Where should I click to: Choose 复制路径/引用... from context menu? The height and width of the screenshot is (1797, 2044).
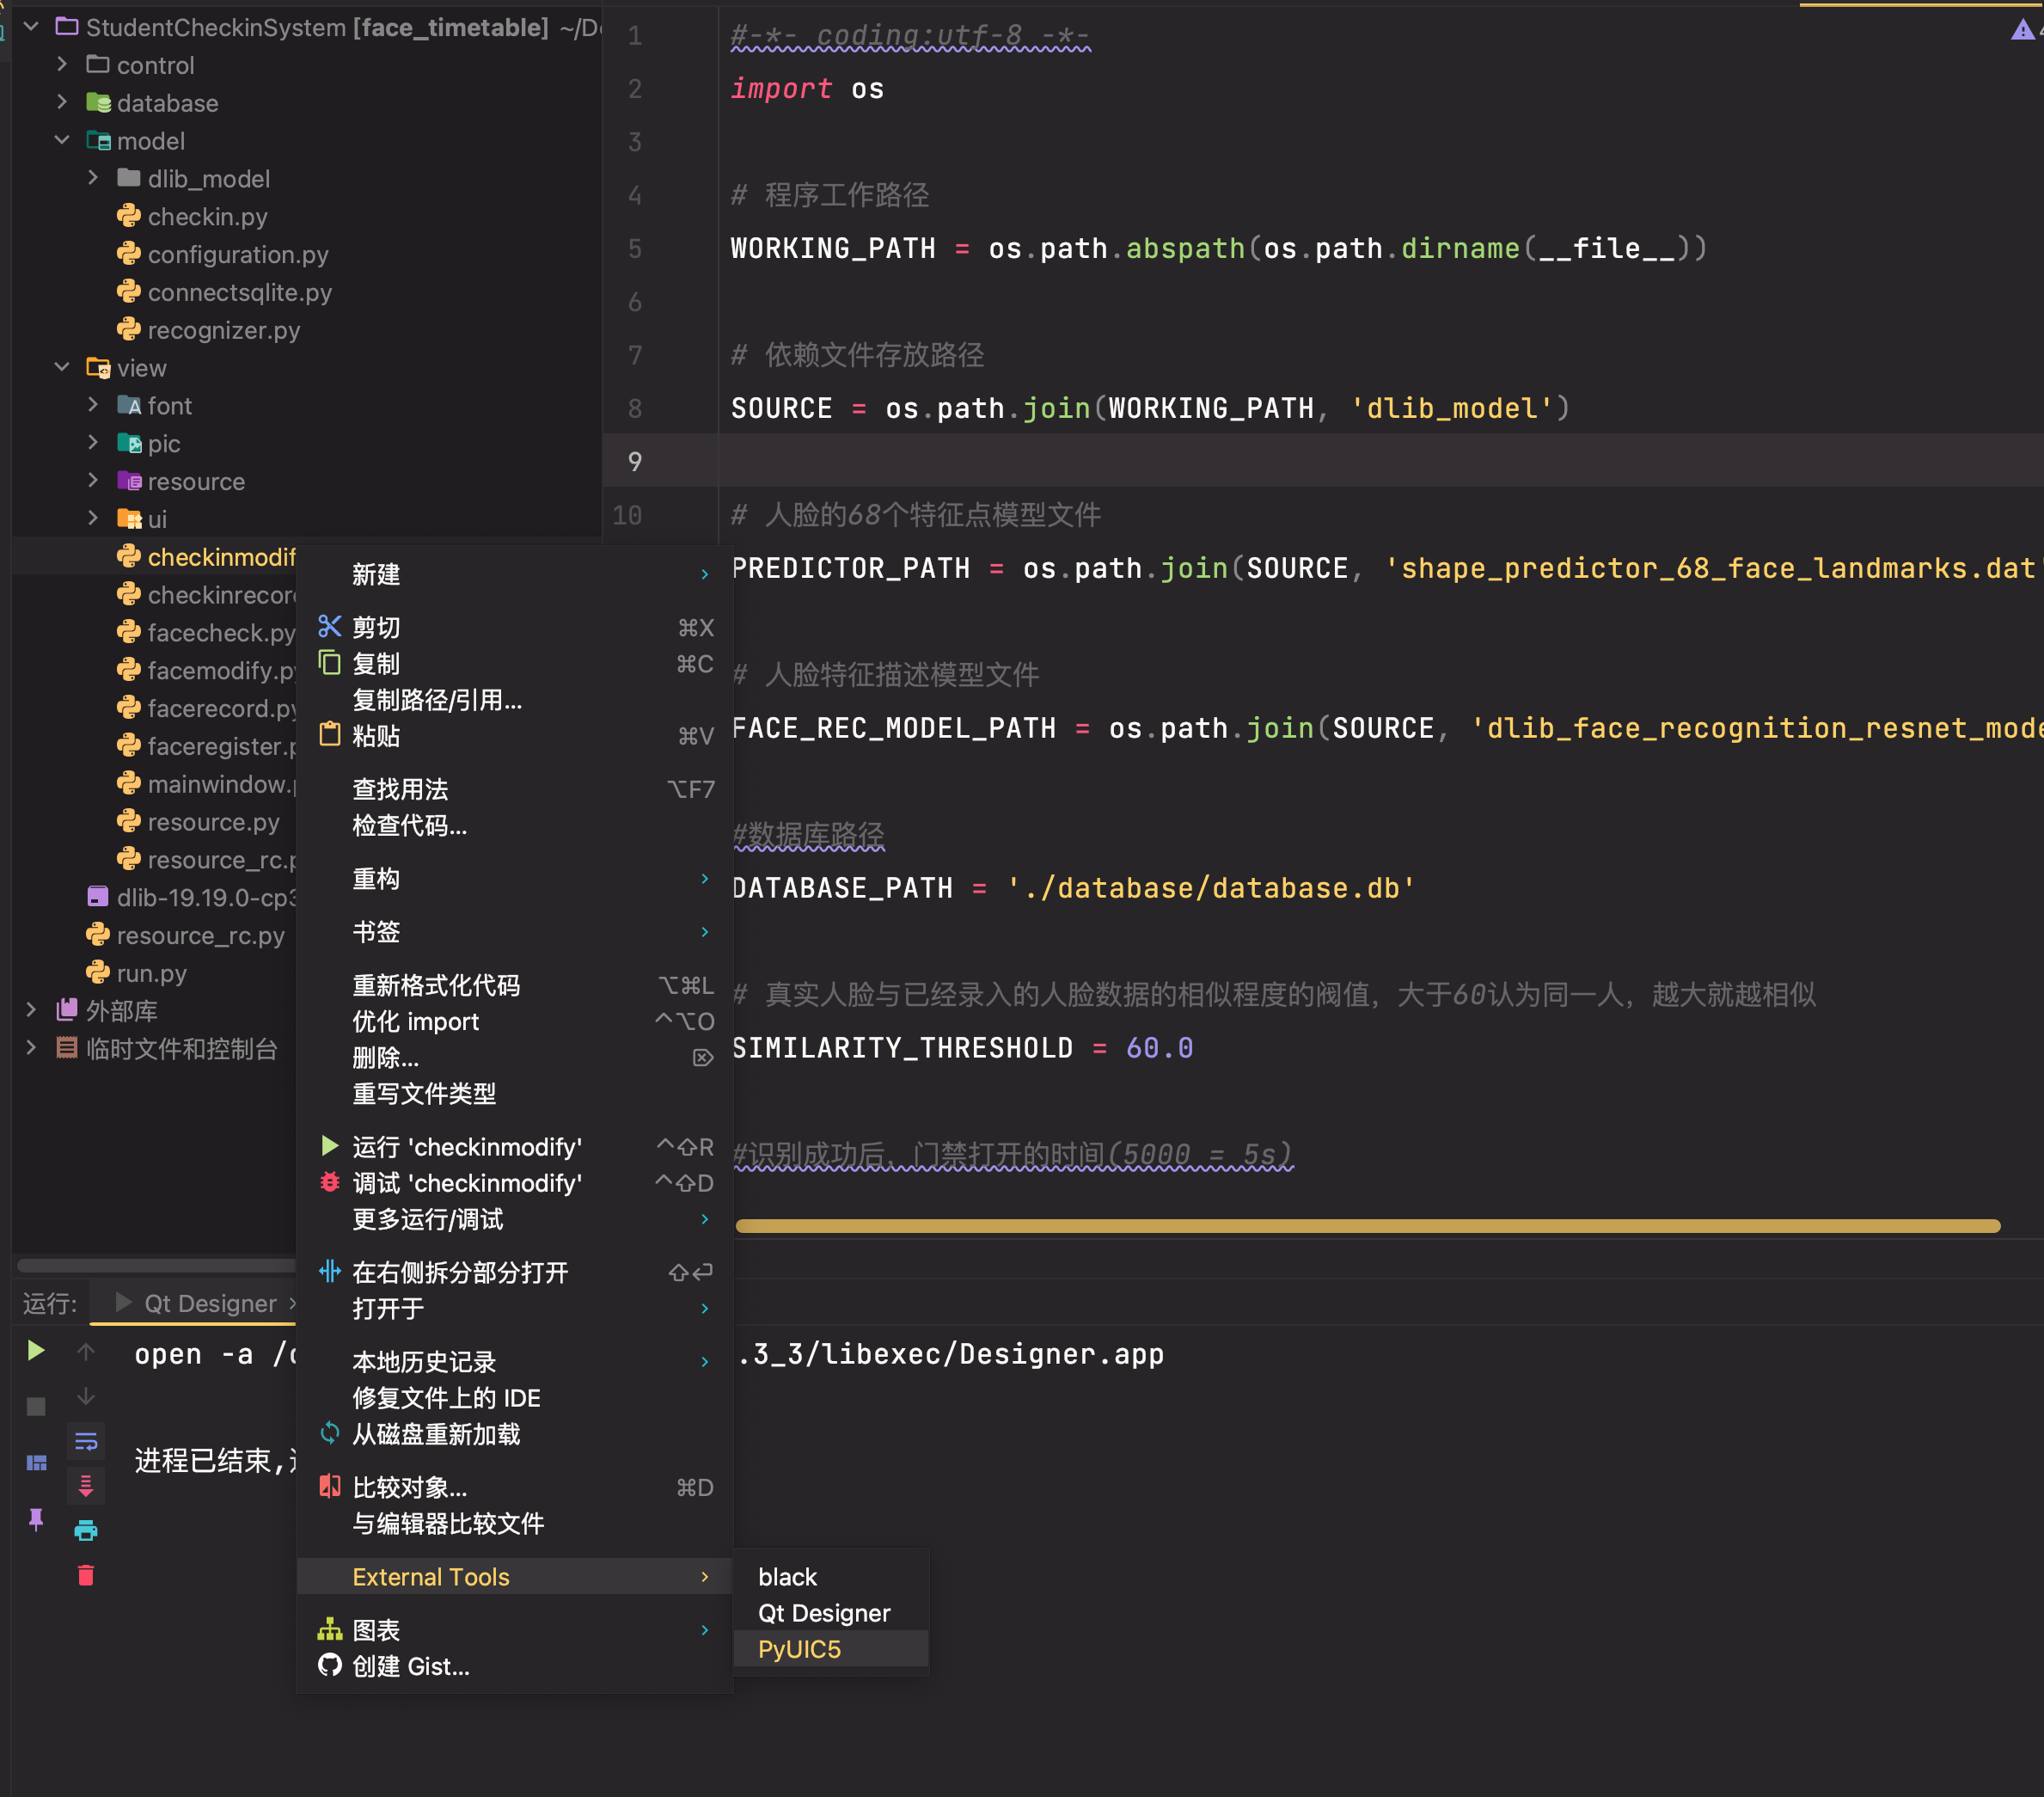(x=515, y=699)
